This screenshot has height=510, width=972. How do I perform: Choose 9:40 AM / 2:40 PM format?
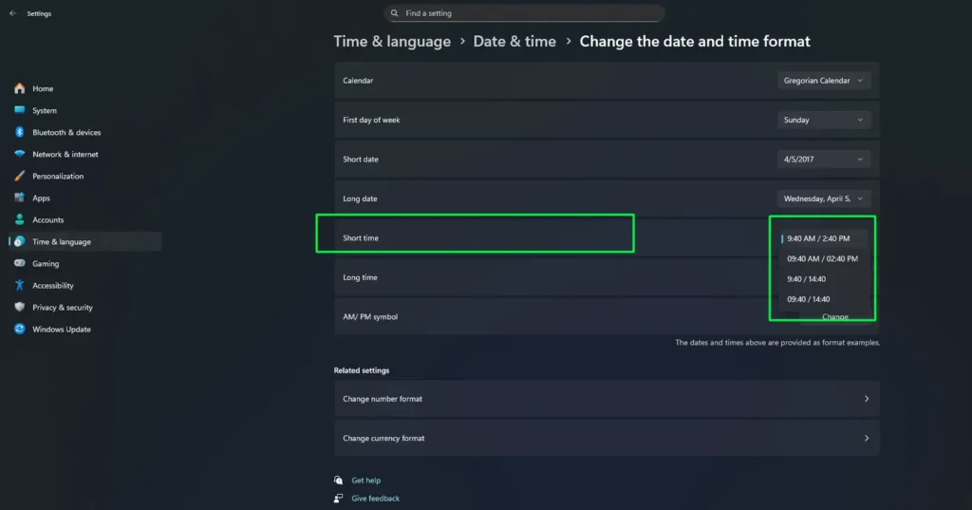[823, 238]
